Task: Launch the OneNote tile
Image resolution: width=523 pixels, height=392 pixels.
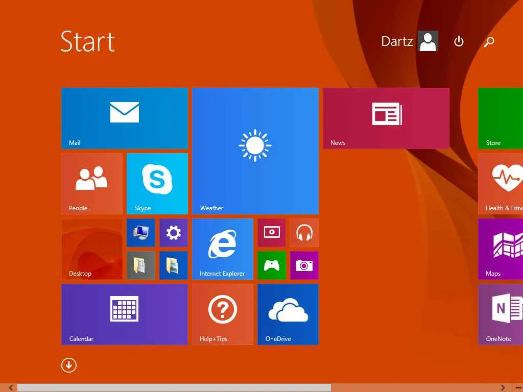Action: 501,314
